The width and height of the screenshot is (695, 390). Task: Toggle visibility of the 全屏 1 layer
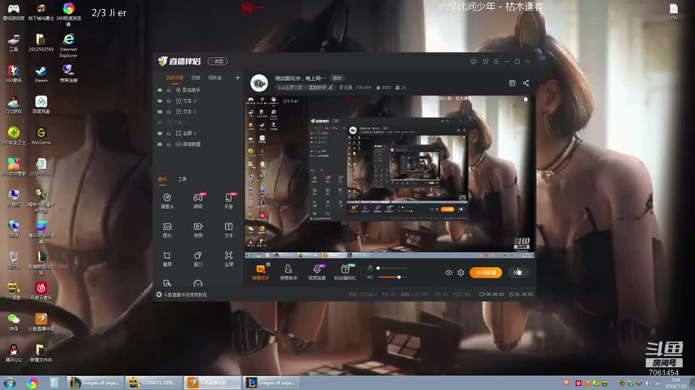[160, 133]
